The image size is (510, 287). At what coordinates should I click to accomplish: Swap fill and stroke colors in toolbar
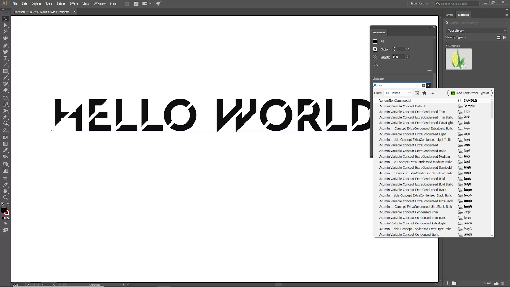(x=8, y=204)
